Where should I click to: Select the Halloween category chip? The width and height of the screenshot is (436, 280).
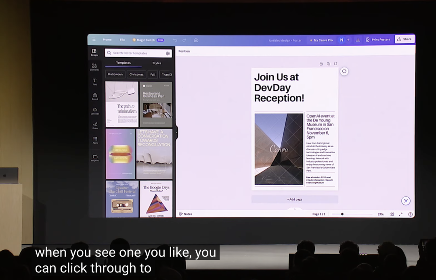tap(115, 75)
